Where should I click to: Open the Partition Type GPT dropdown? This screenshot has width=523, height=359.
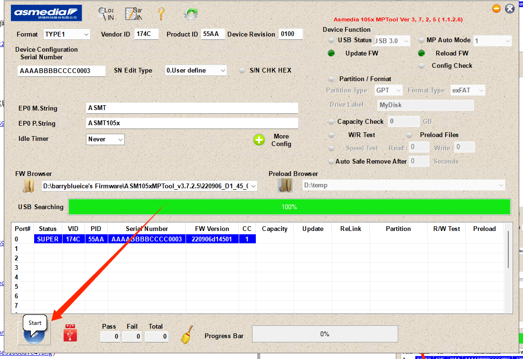pos(388,90)
